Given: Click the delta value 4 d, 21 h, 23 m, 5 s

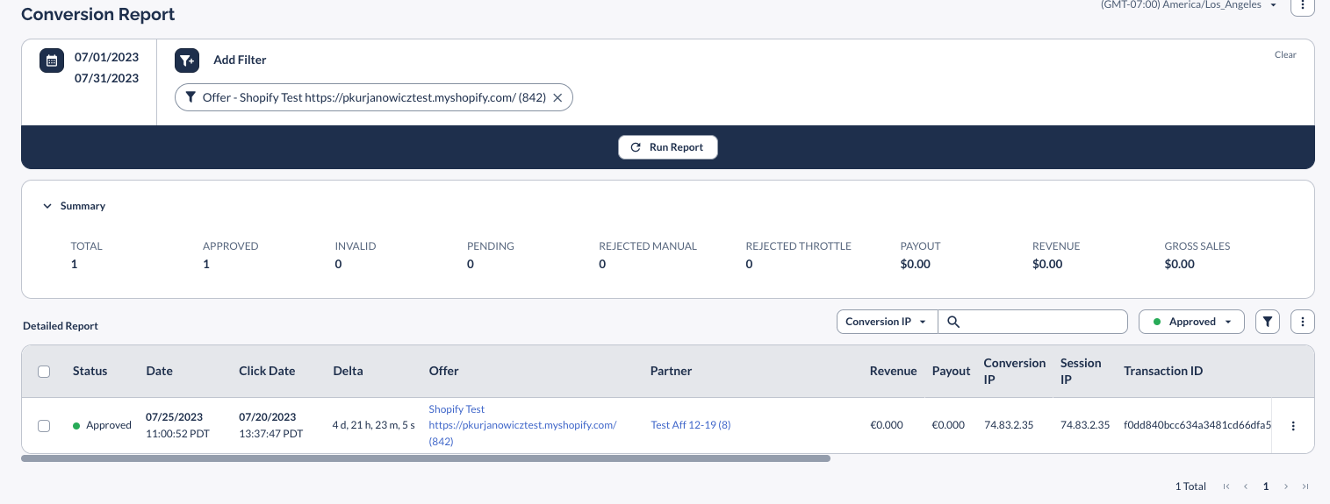Looking at the screenshot, I should click(373, 425).
